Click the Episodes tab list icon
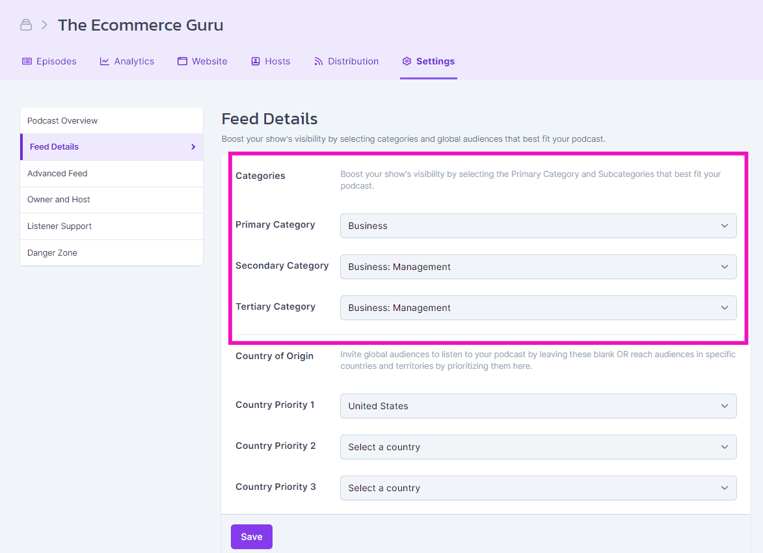Image resolution: width=763 pixels, height=553 pixels. coord(27,61)
